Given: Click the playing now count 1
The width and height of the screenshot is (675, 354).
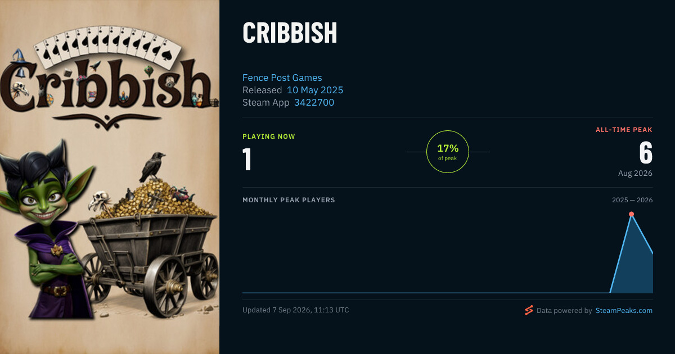Looking at the screenshot, I should click(x=247, y=158).
